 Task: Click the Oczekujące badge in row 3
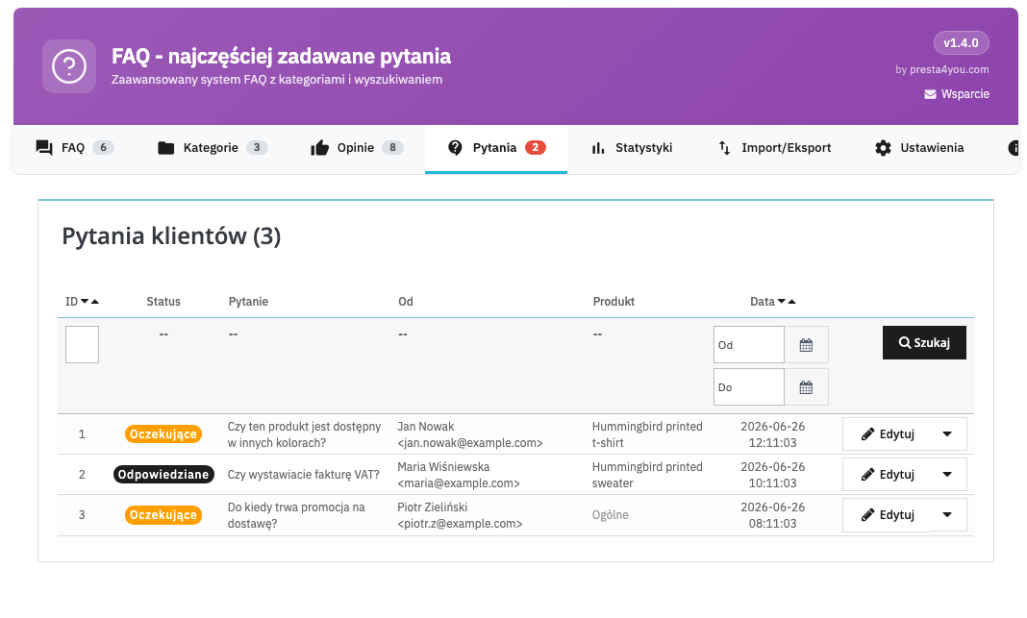tap(163, 515)
